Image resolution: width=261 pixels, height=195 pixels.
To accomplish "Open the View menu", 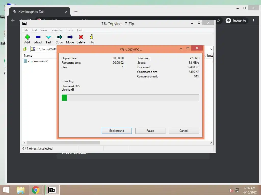I will pos(44,30).
